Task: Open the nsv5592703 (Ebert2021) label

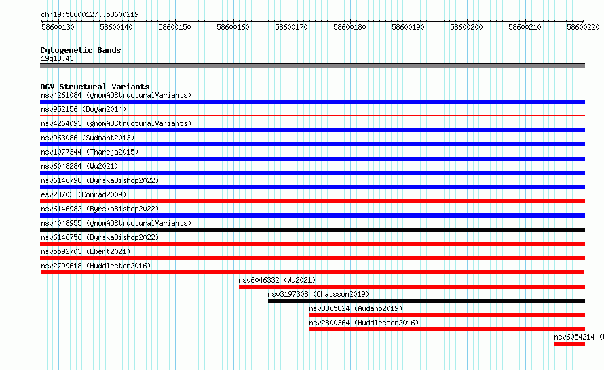Action: point(86,251)
